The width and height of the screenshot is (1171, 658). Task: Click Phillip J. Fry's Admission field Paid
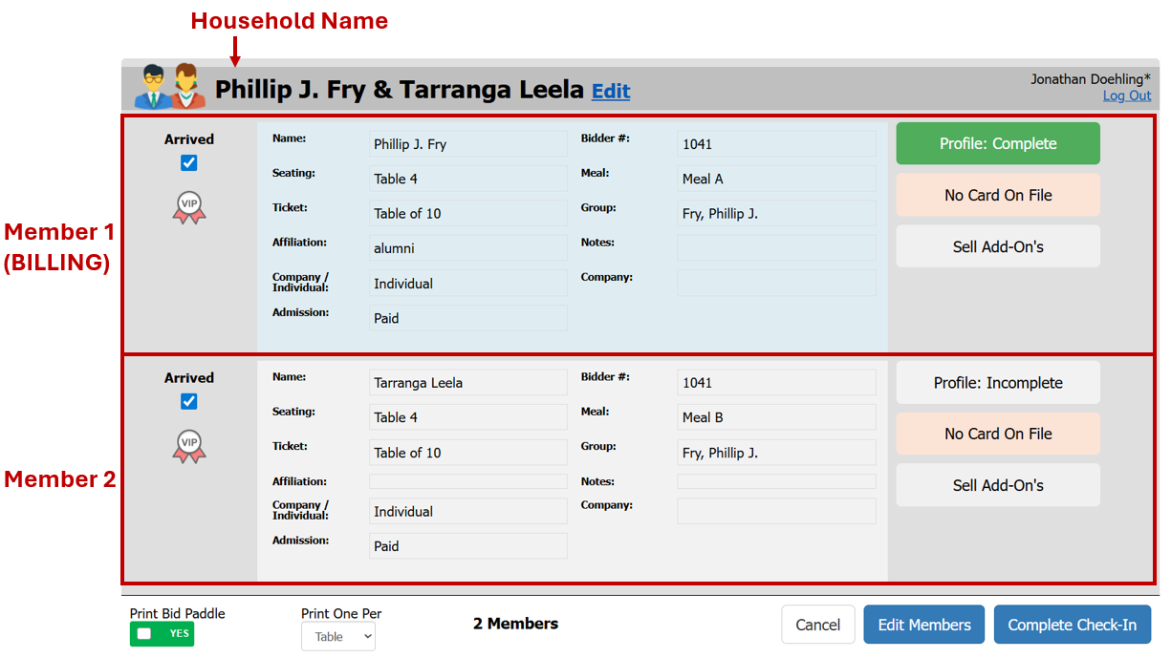click(468, 318)
